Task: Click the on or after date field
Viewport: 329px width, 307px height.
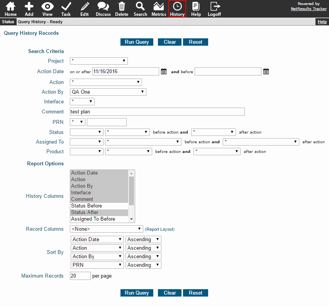Action: (125, 72)
